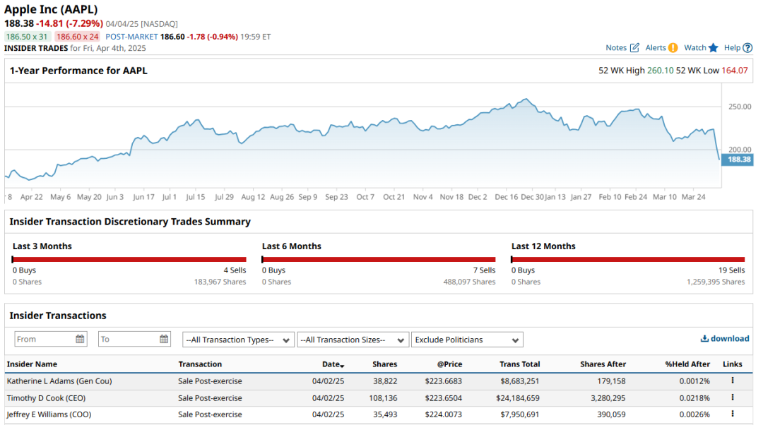Click the 19 Sells count text
Screen dimensions: 763x425
pos(732,270)
